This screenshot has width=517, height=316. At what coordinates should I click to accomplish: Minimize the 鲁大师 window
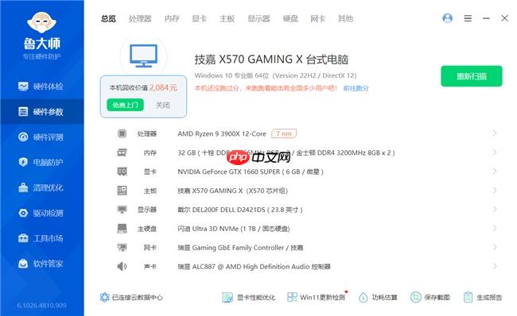click(x=486, y=18)
